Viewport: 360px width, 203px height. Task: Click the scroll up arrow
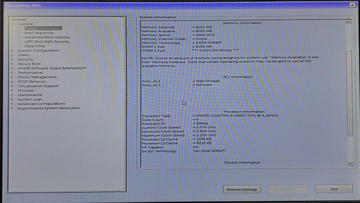348,22
